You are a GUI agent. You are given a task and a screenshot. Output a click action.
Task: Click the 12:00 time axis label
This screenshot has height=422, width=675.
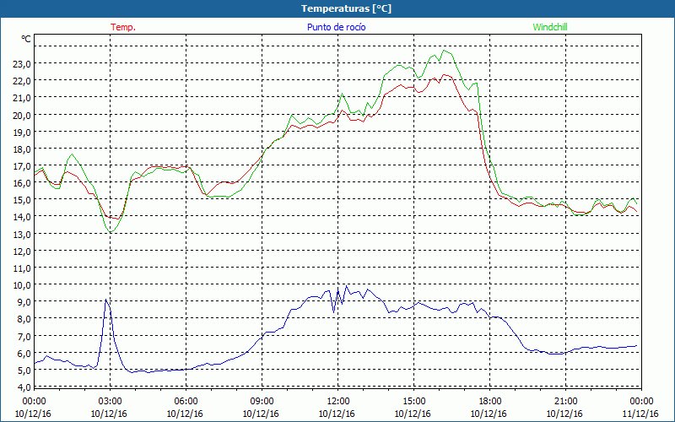pos(338,402)
